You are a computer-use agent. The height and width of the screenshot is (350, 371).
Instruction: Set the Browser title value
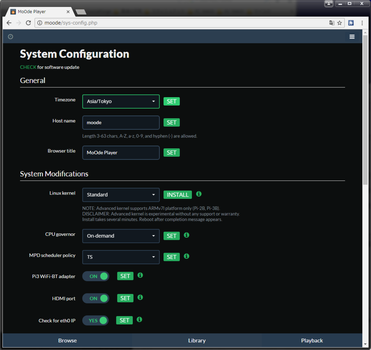point(171,153)
